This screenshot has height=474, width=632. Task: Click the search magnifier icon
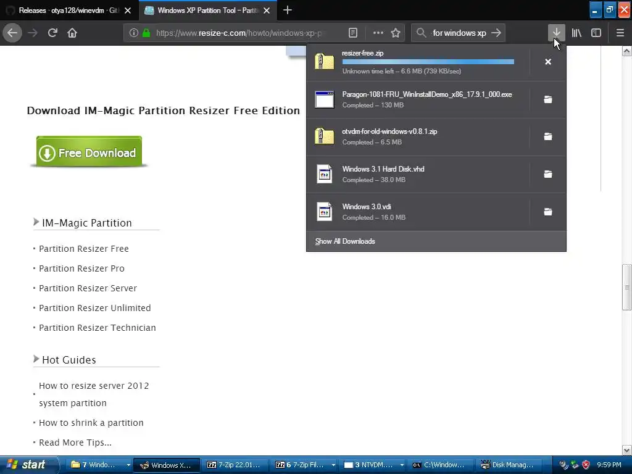(x=421, y=33)
